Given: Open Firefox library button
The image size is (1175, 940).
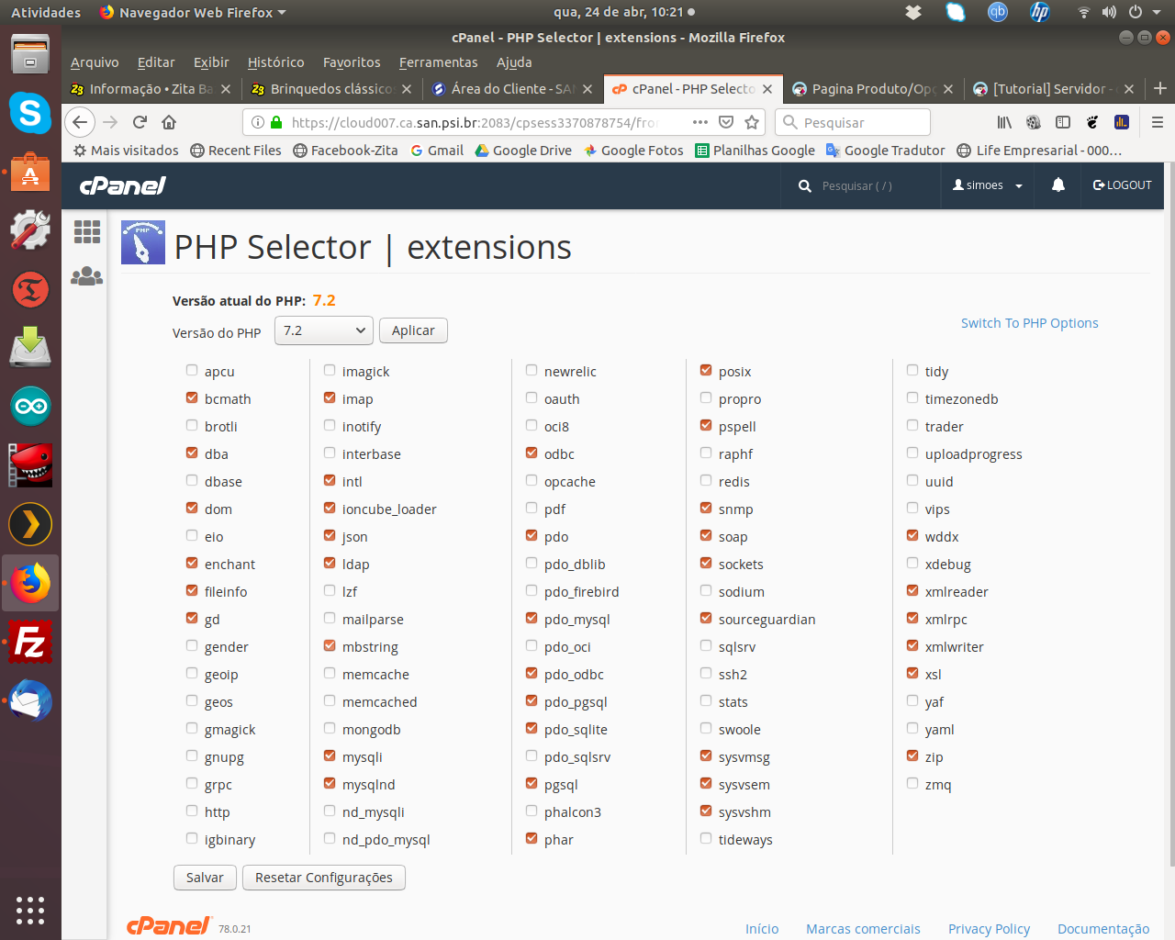Looking at the screenshot, I should [1004, 122].
